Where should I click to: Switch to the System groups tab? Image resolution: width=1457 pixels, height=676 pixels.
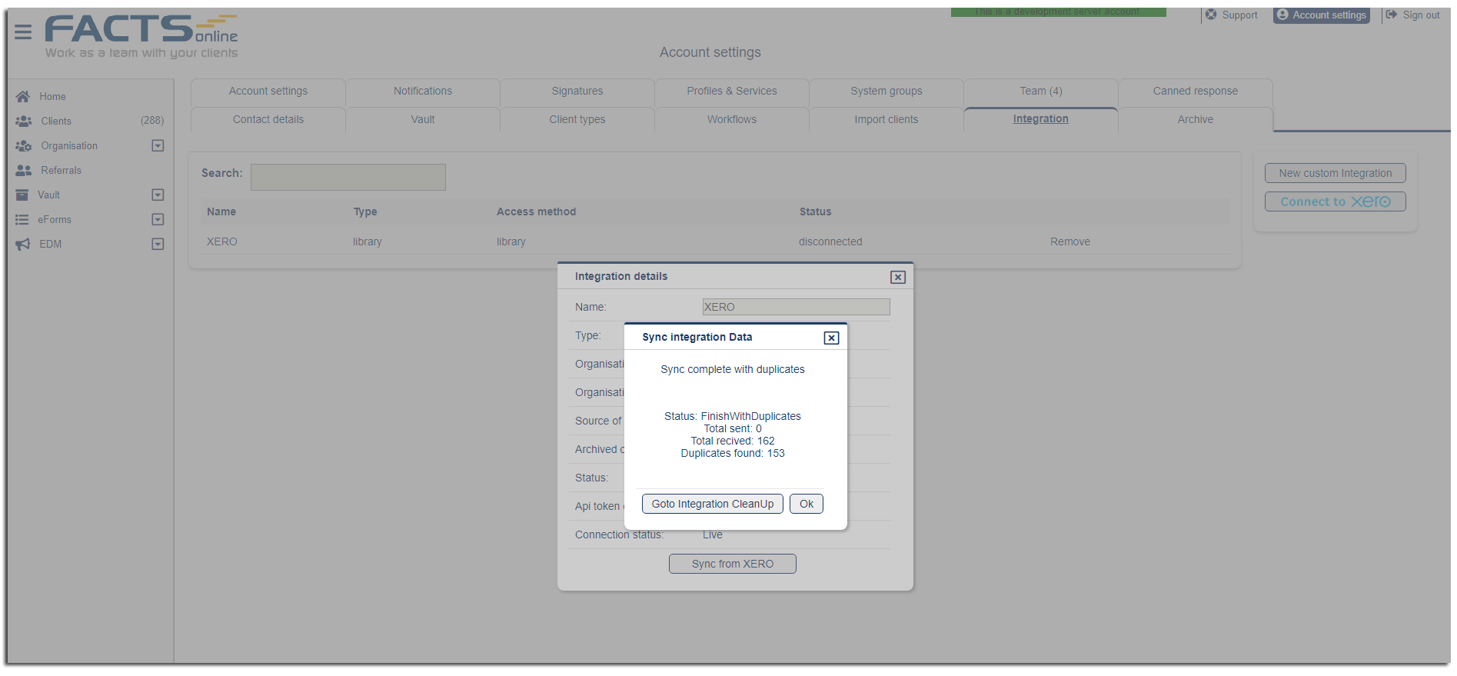point(887,91)
